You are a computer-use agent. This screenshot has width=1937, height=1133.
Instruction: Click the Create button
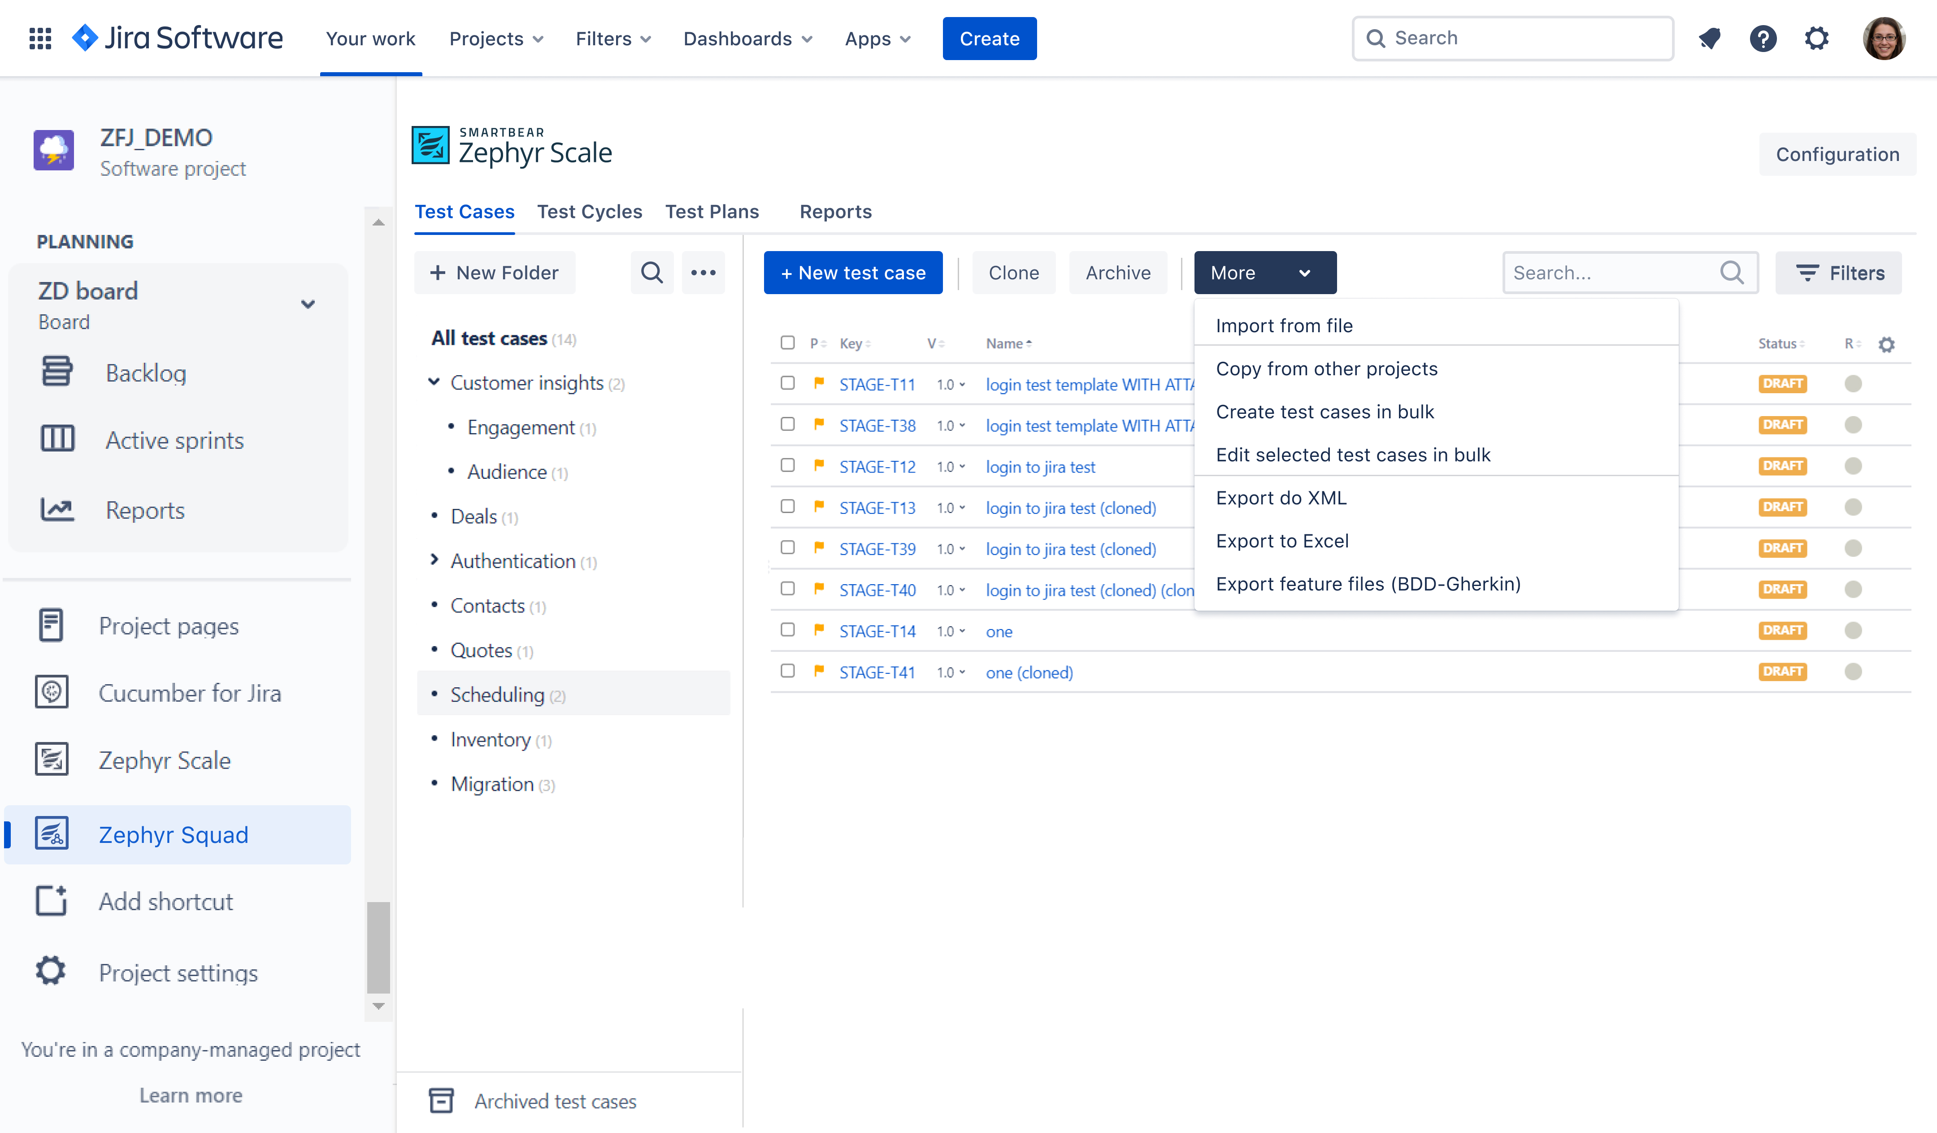point(989,39)
